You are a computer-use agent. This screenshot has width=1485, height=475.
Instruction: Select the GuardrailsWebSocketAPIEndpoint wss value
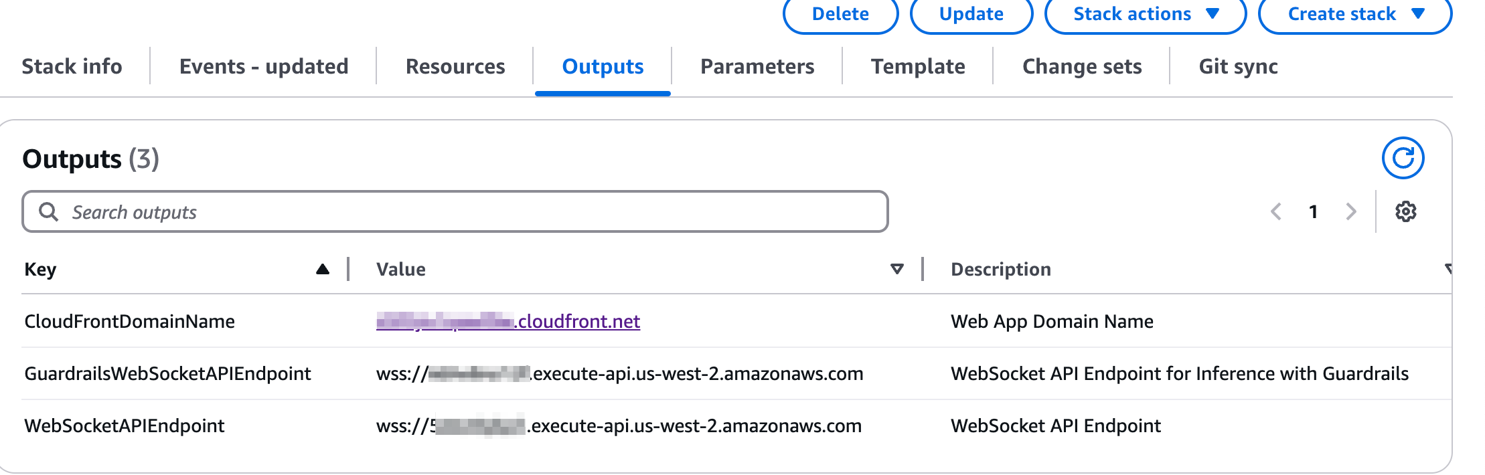point(620,373)
